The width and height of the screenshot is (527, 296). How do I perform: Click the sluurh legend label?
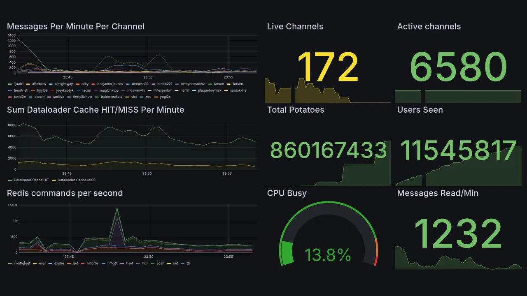40,97
